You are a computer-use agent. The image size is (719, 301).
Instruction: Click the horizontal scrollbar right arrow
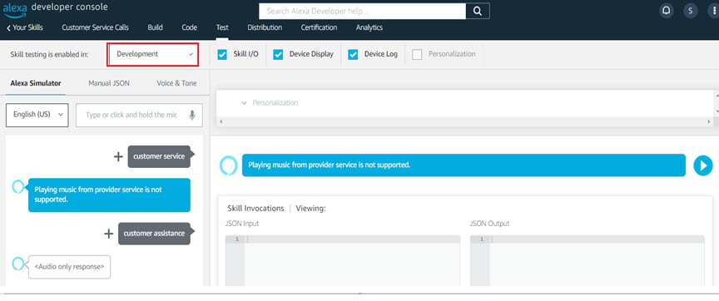click(x=709, y=122)
